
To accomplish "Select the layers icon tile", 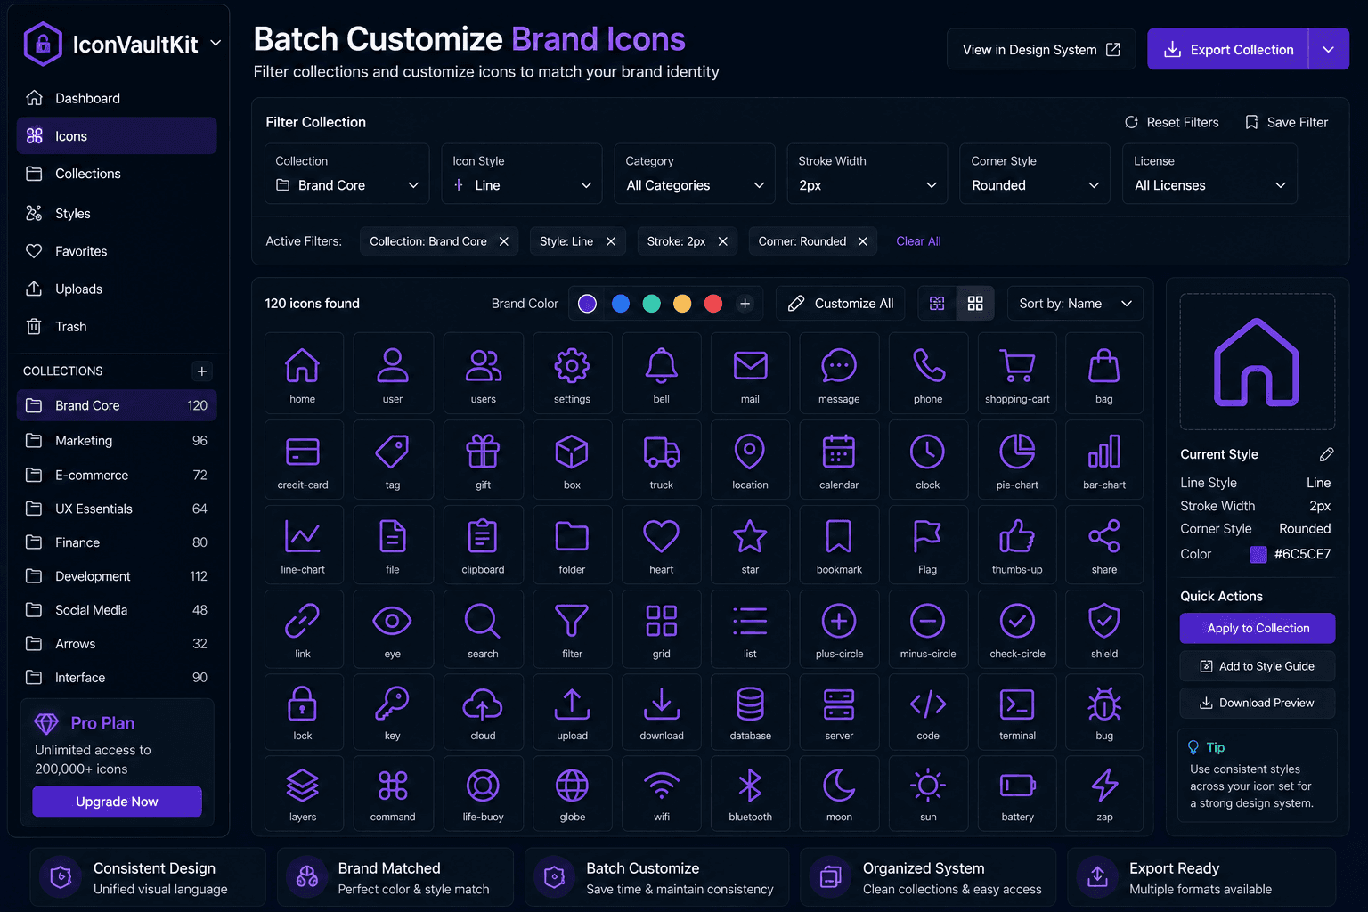I will (x=304, y=794).
